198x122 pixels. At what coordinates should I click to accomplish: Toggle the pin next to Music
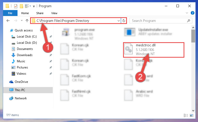(51, 61)
